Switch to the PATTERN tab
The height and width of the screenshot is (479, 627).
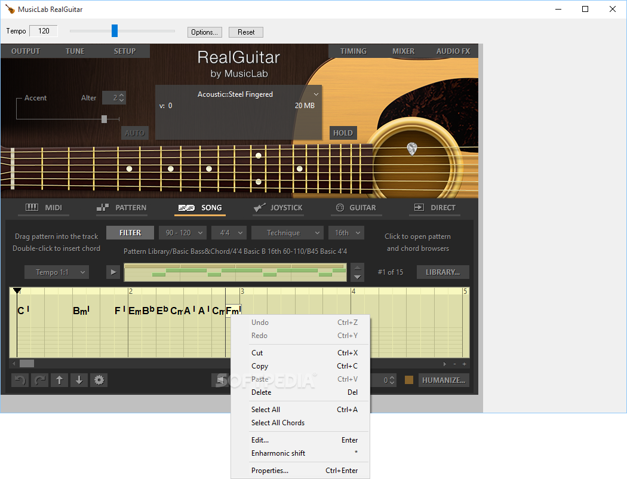[122, 207]
